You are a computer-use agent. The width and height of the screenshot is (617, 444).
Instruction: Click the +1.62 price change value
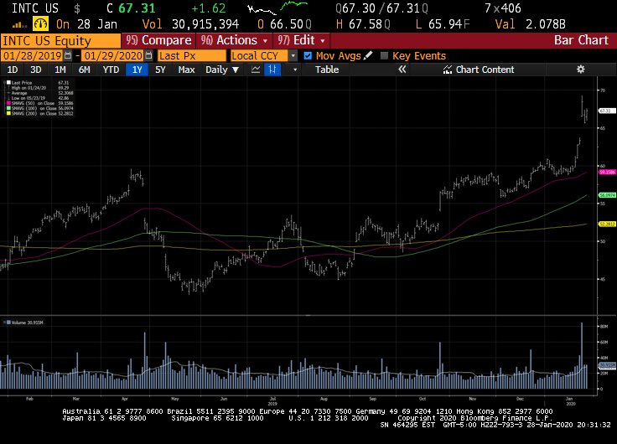[209, 8]
